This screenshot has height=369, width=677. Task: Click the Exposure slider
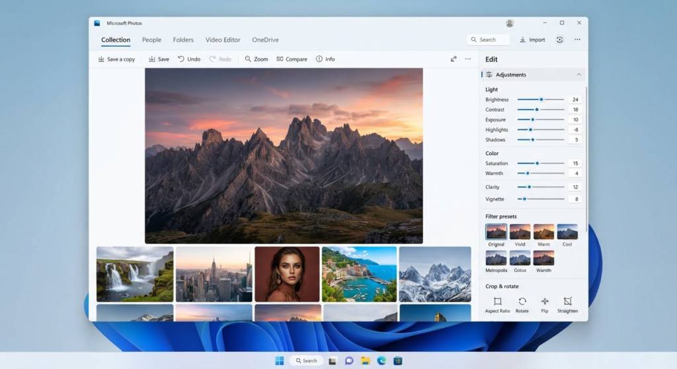541,119
